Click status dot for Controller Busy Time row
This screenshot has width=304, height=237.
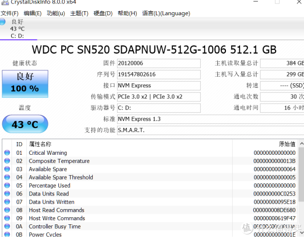7,226
